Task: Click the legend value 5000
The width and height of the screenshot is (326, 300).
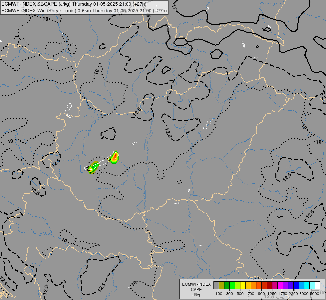Action: [x=315, y=294]
